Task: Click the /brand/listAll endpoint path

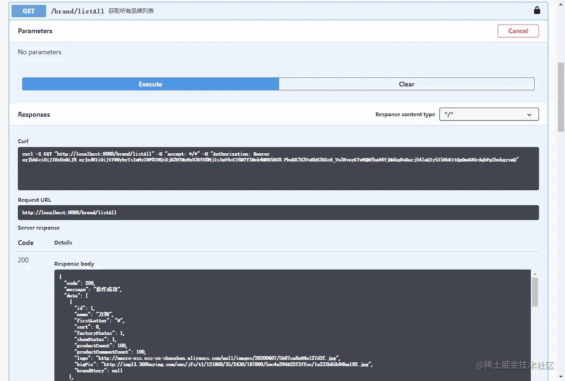Action: click(77, 11)
